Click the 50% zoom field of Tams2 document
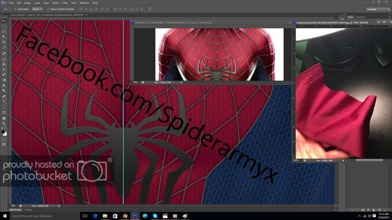Viewport: 392px width, 220px height. click(13, 206)
